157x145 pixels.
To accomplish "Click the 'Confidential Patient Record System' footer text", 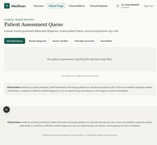I will pos(101,135).
